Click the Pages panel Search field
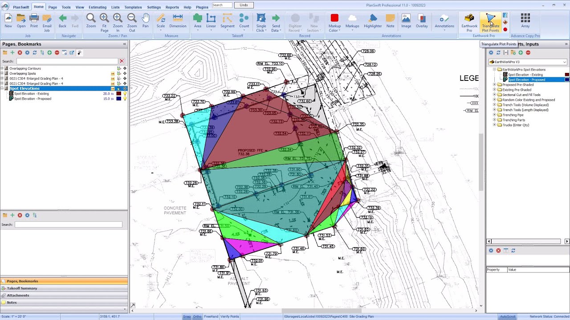The height and width of the screenshot is (320, 570). click(67, 61)
